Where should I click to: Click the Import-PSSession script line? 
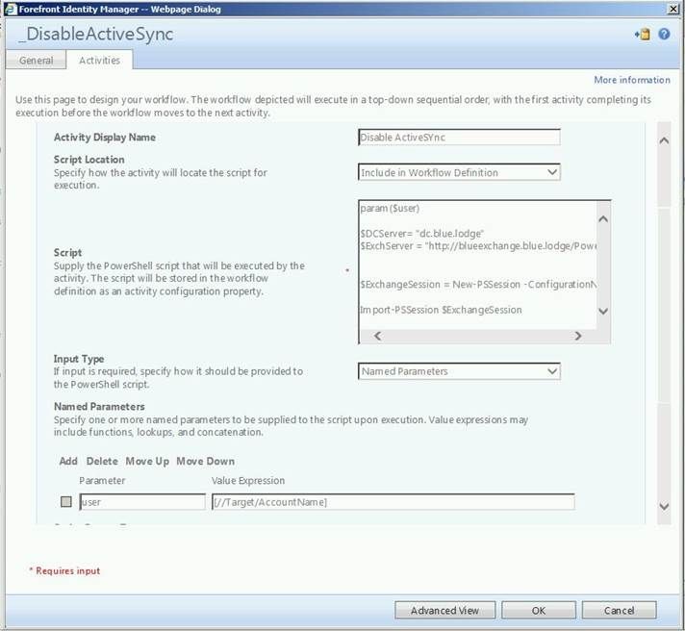point(441,310)
